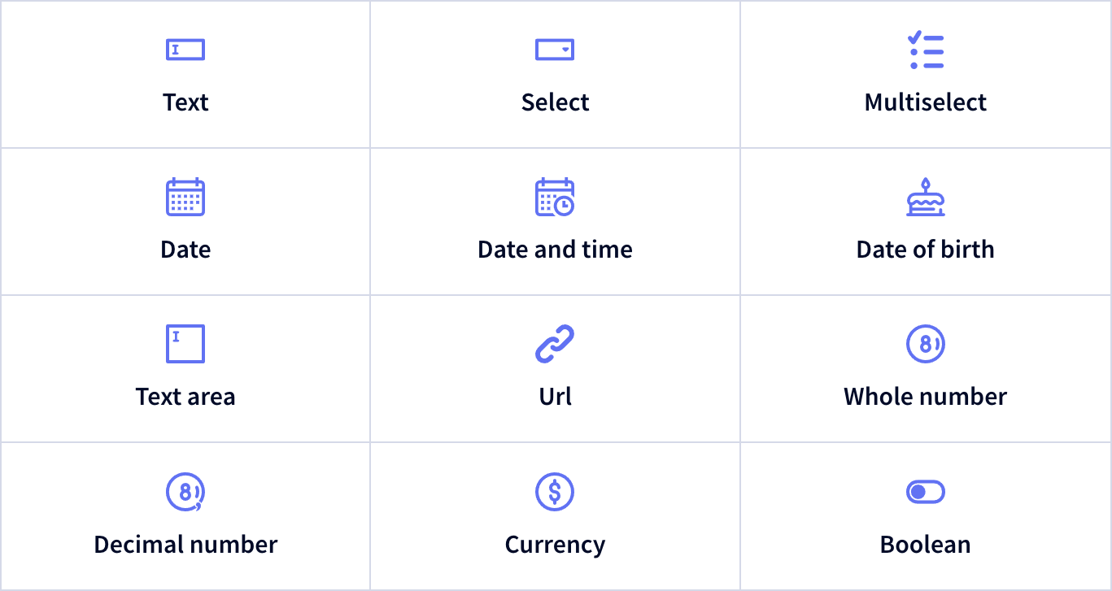1112x591 pixels.
Task: Pick the Whole number circle icon
Action: coord(926,344)
